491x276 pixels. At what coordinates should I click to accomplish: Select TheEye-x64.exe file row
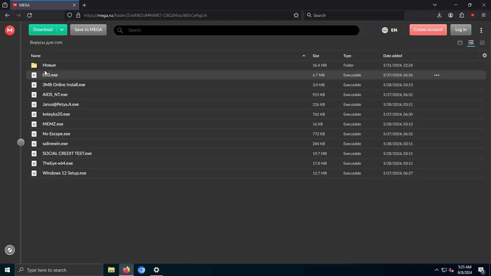pyautogui.click(x=256, y=163)
